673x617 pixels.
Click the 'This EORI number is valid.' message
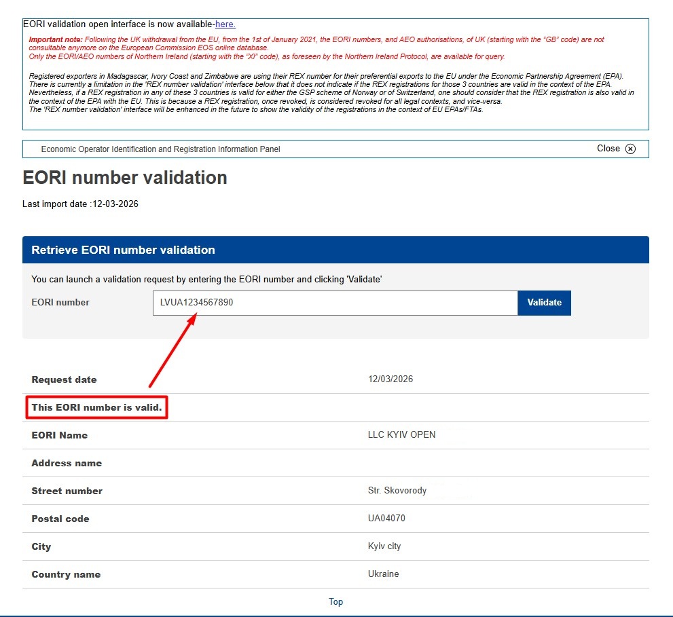pos(96,407)
